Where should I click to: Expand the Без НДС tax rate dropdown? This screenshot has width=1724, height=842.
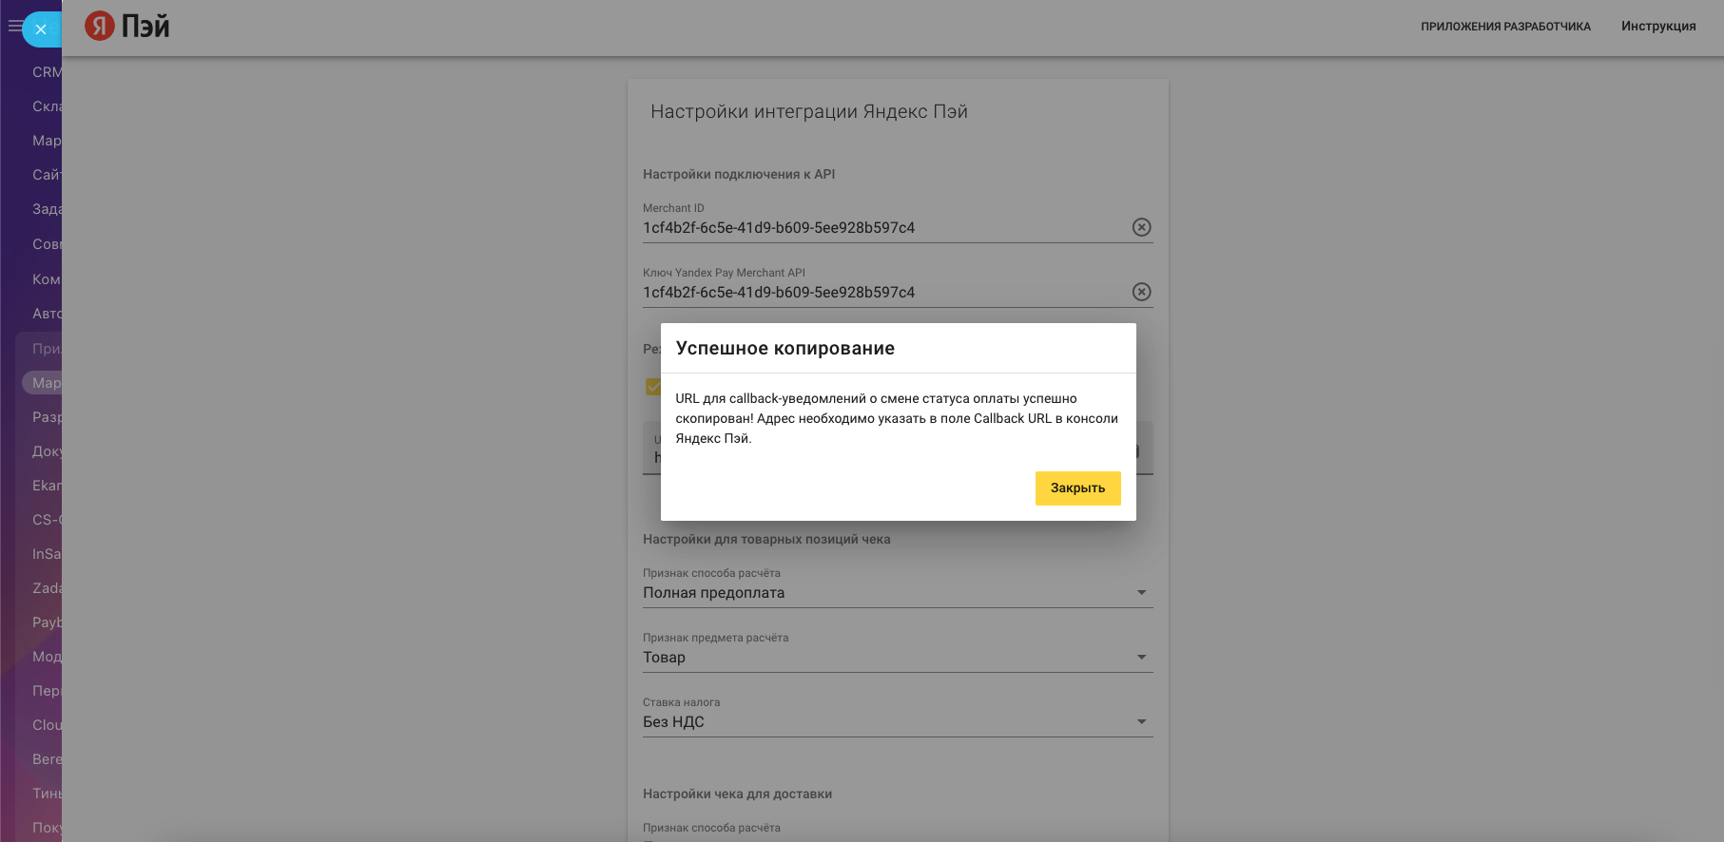1141,722
